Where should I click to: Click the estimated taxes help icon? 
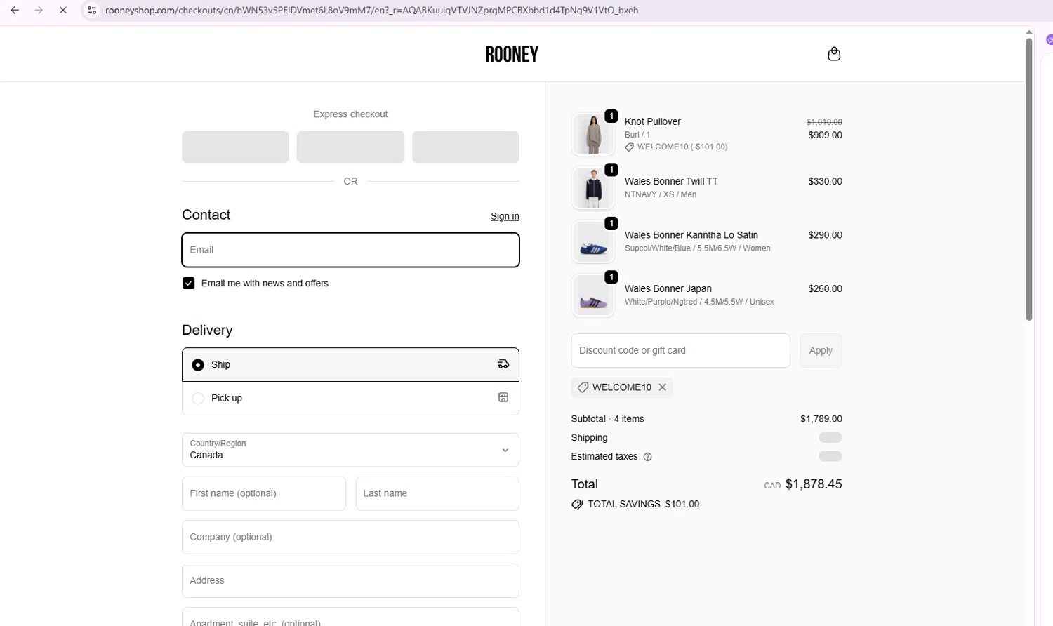(647, 457)
